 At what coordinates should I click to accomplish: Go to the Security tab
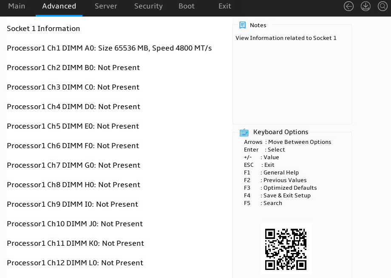coord(148,6)
